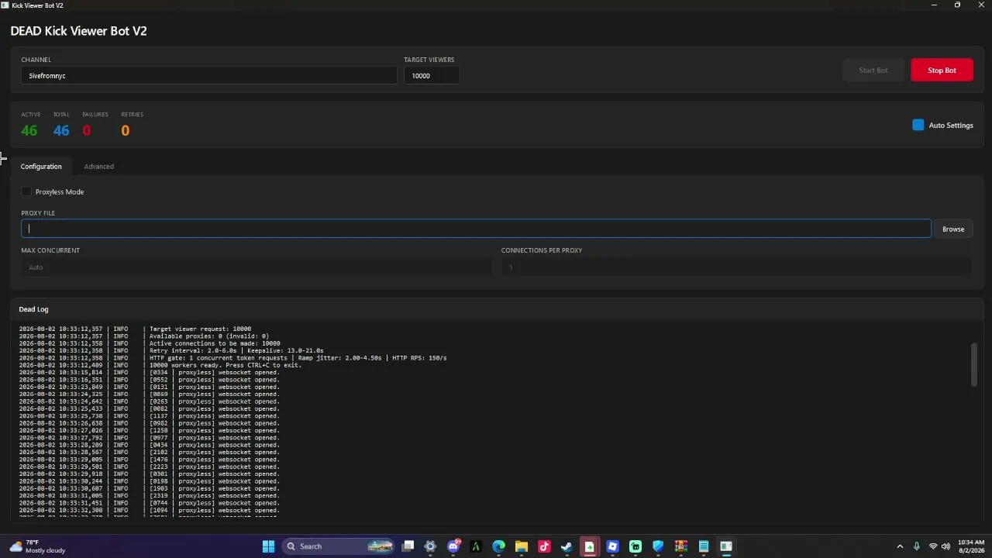Select the Configuration tab
Screen dimensions: 992x558
click(41, 166)
